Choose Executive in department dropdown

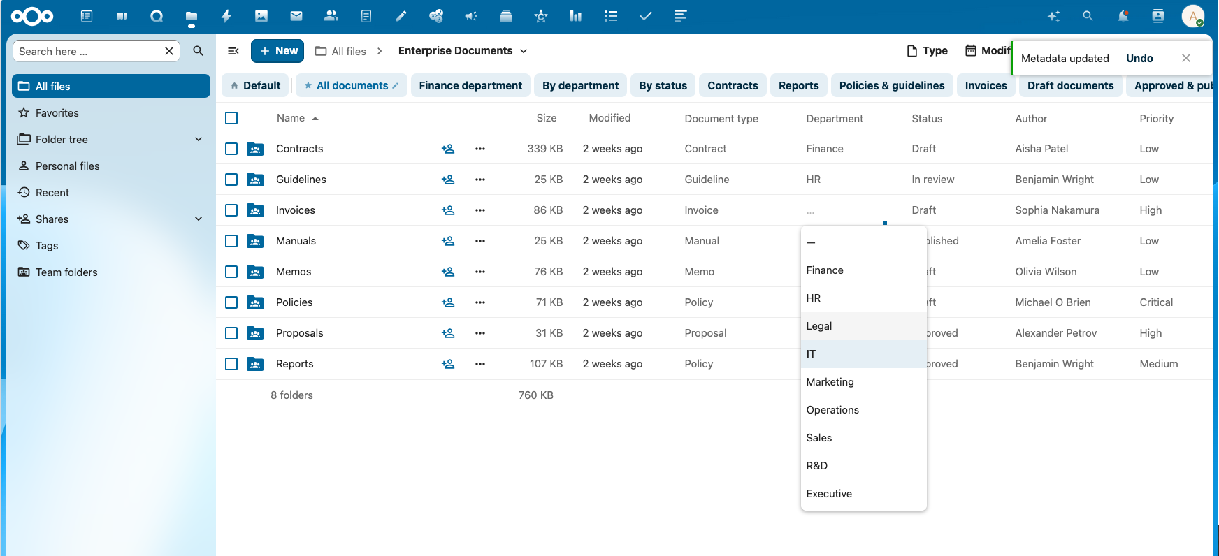point(864,494)
